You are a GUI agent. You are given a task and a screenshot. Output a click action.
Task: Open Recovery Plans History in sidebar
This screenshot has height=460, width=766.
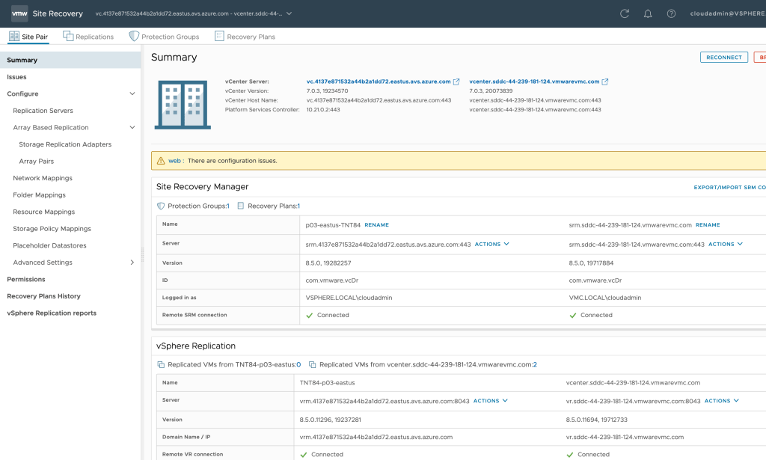point(43,296)
